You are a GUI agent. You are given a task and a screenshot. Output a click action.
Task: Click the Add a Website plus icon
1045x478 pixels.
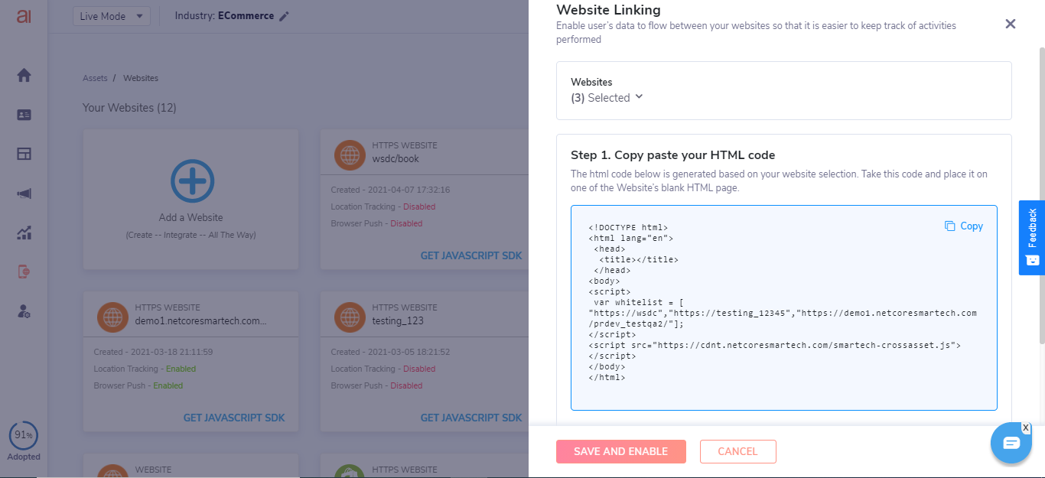(x=191, y=181)
